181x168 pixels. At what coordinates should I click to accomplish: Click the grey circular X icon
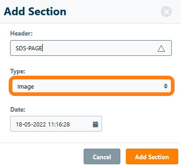pyautogui.click(x=166, y=12)
